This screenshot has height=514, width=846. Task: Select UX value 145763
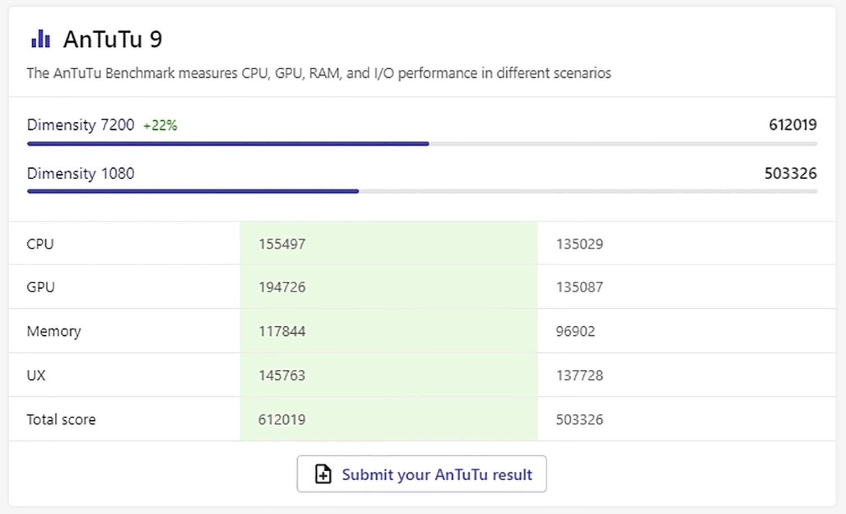point(282,375)
